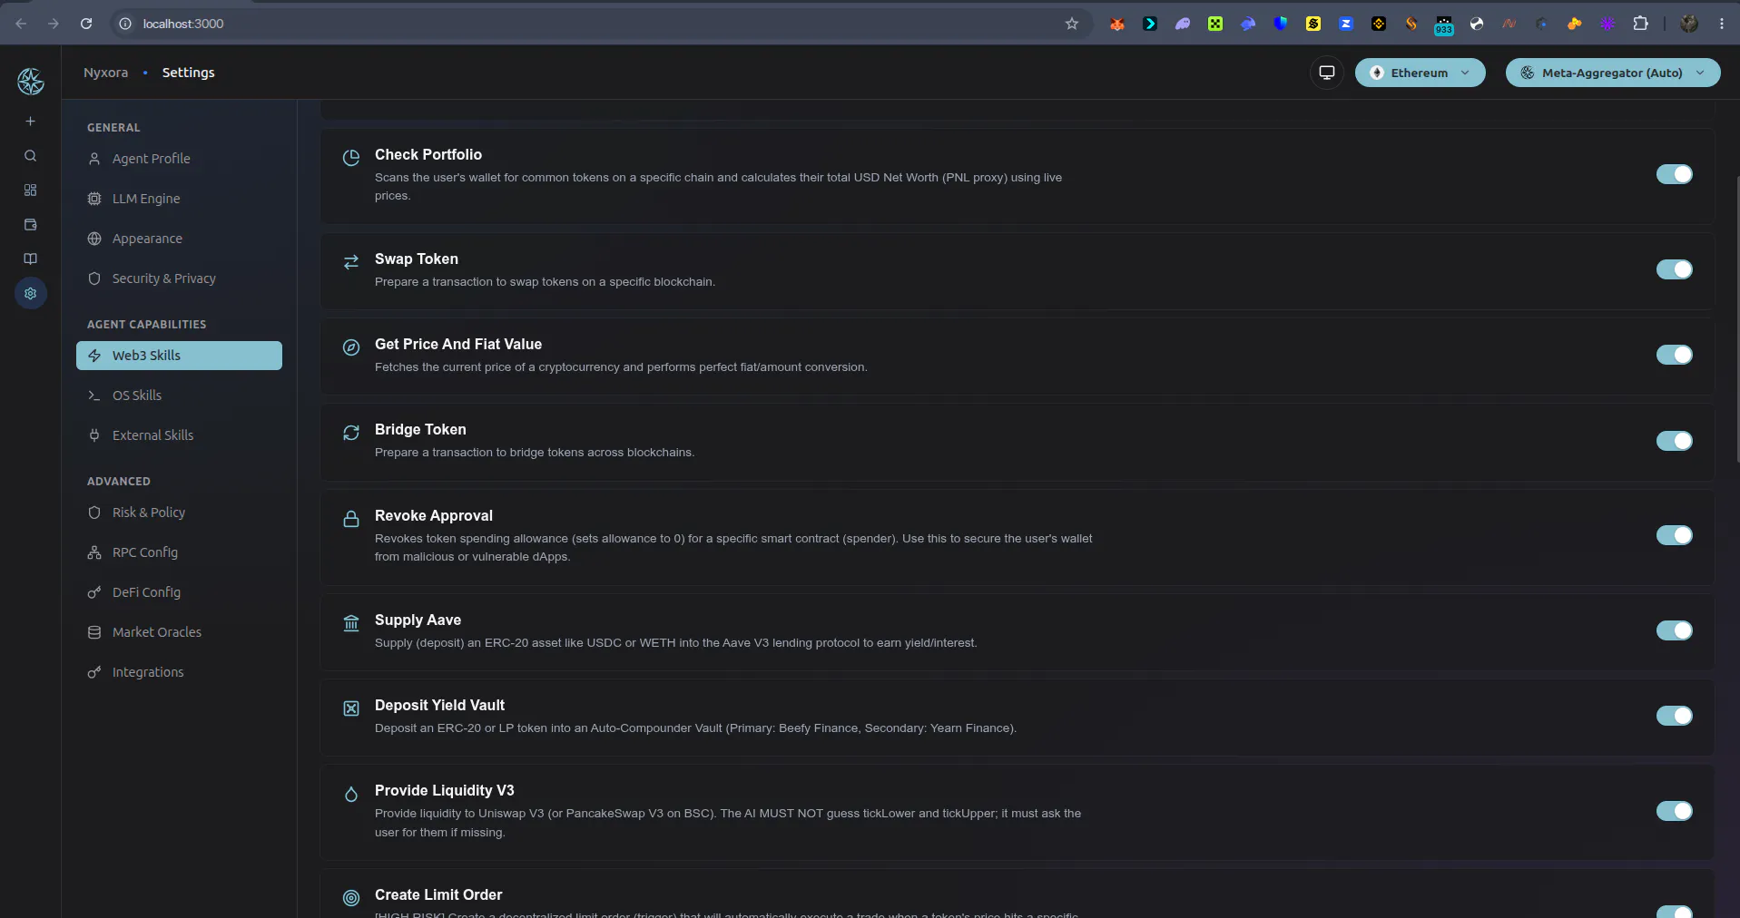The width and height of the screenshot is (1740, 918).
Task: Turn off Get Price And Fiat Value toggle
Action: click(x=1674, y=355)
